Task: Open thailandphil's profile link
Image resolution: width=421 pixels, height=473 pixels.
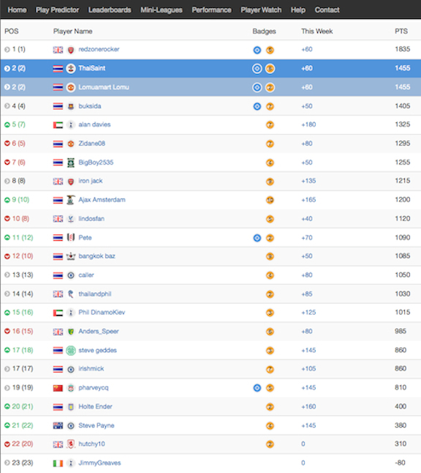Action: [95, 294]
